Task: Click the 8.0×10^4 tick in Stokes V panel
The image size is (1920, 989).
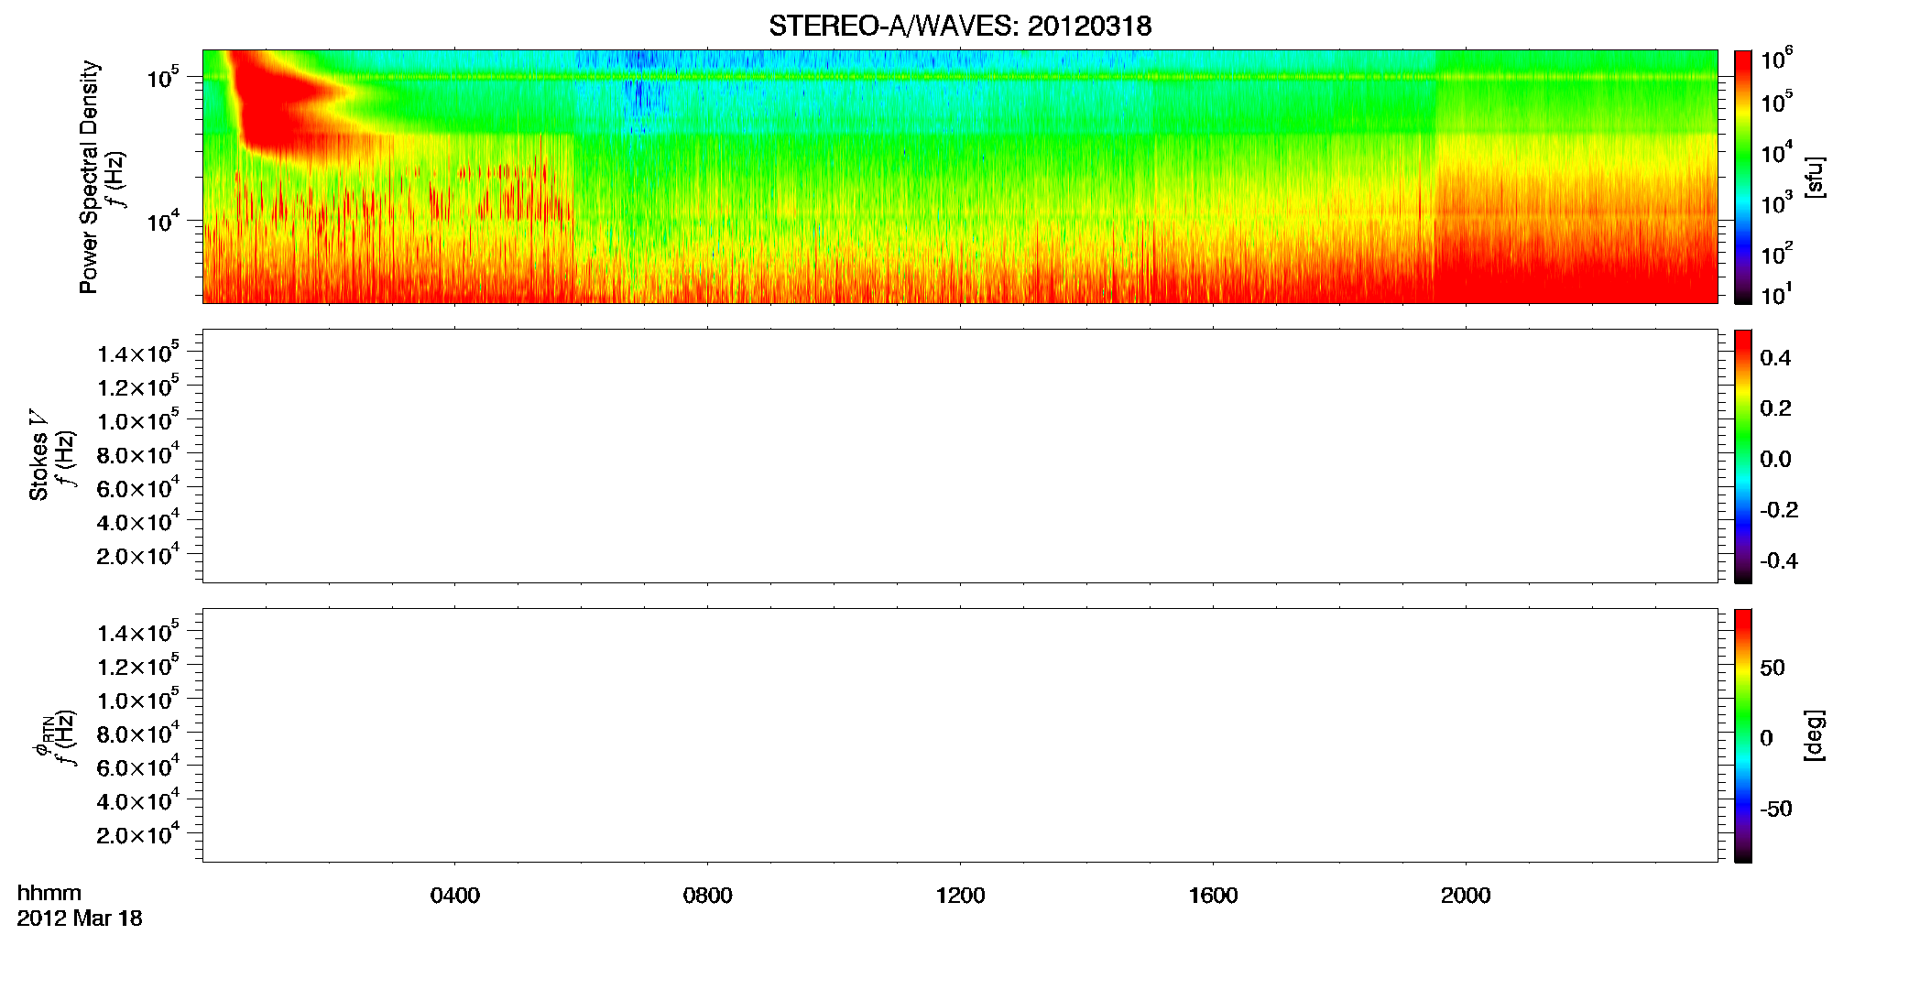Action: (x=137, y=453)
